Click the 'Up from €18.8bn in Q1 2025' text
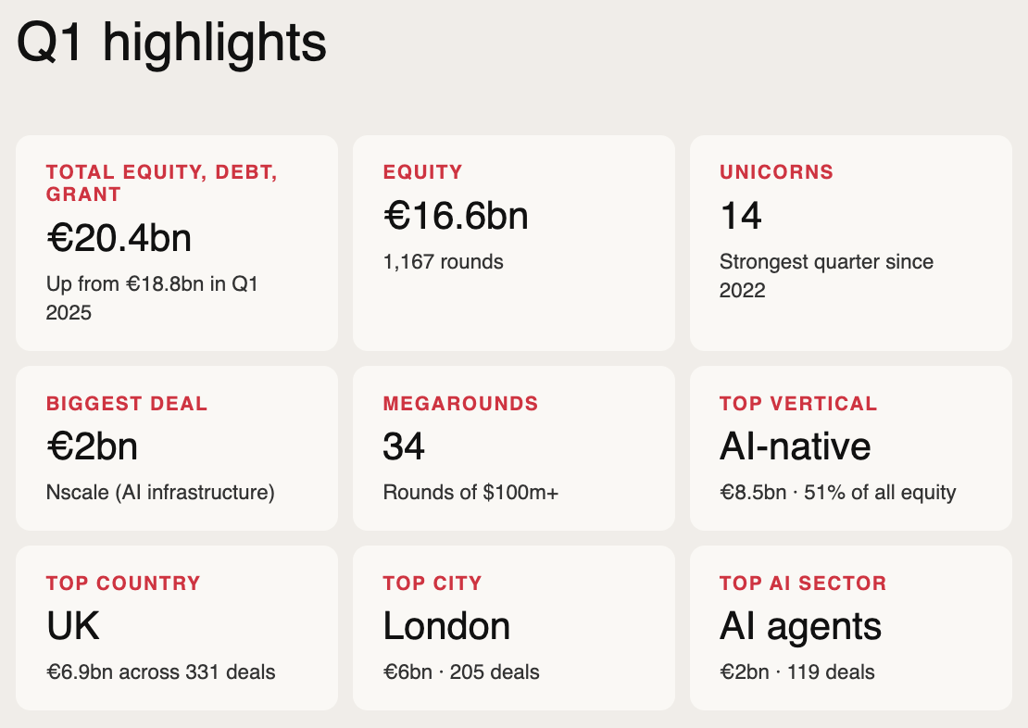Image resolution: width=1028 pixels, height=728 pixels. coord(152,297)
